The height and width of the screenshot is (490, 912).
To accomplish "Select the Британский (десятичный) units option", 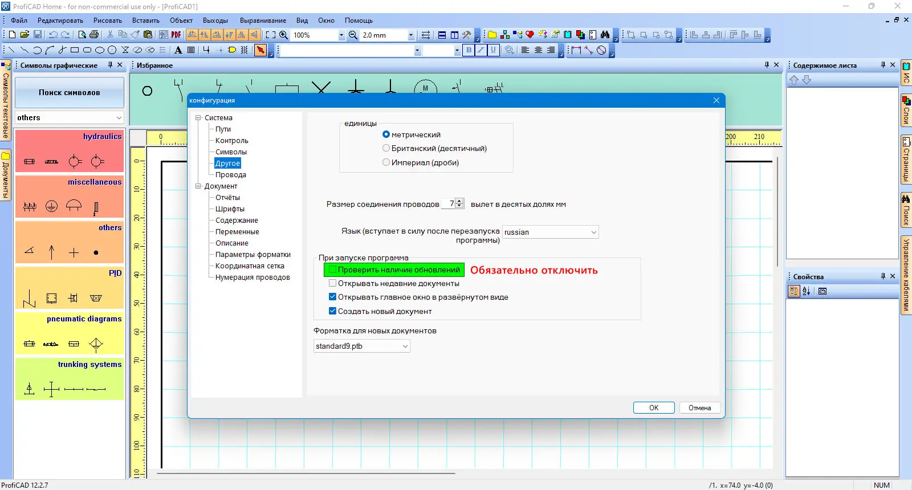I will [x=386, y=148].
